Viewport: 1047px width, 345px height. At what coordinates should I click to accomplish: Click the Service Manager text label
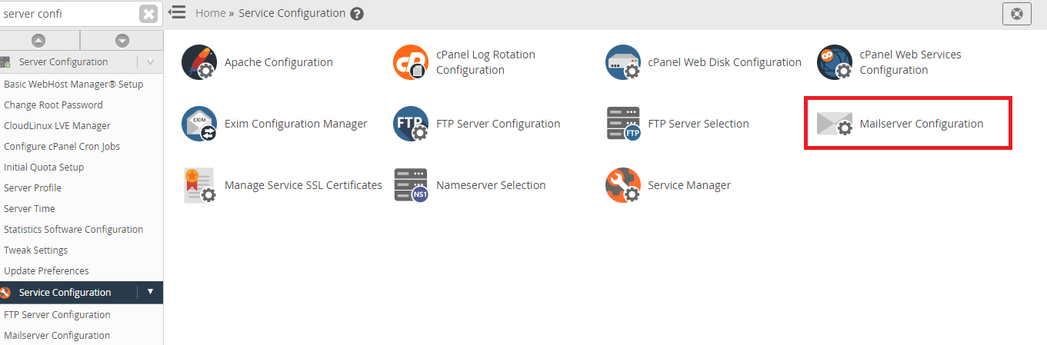pyautogui.click(x=689, y=185)
